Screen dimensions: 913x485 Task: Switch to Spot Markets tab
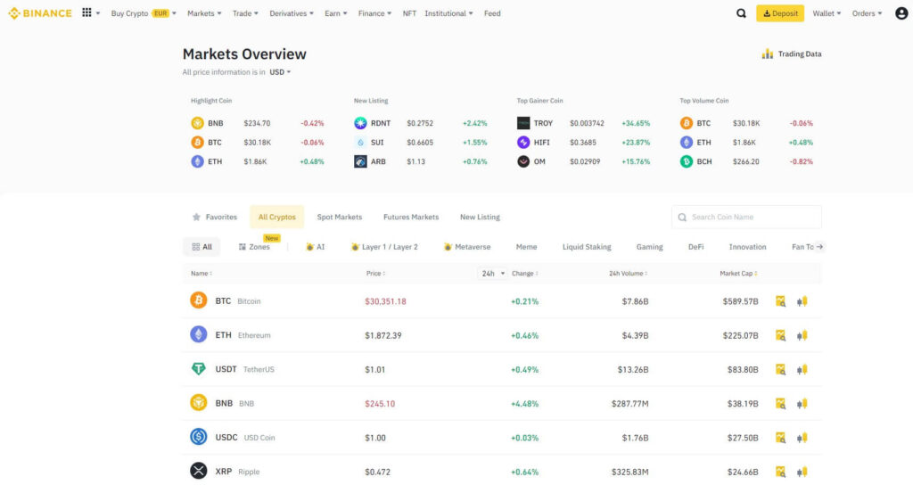pyautogui.click(x=340, y=217)
